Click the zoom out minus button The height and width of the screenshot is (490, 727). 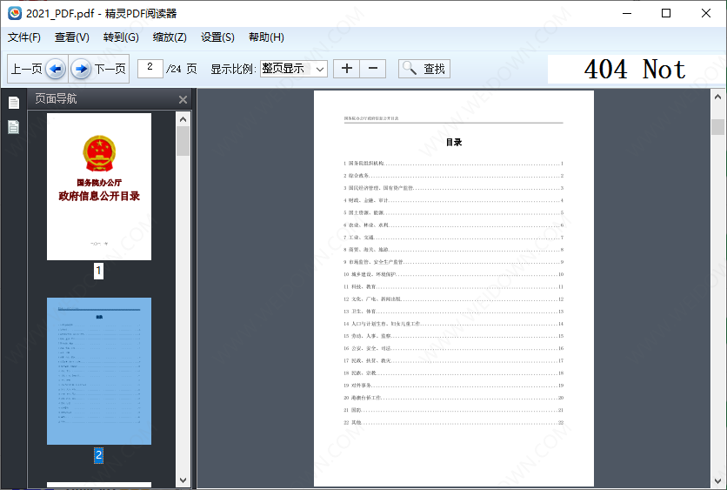tap(373, 69)
